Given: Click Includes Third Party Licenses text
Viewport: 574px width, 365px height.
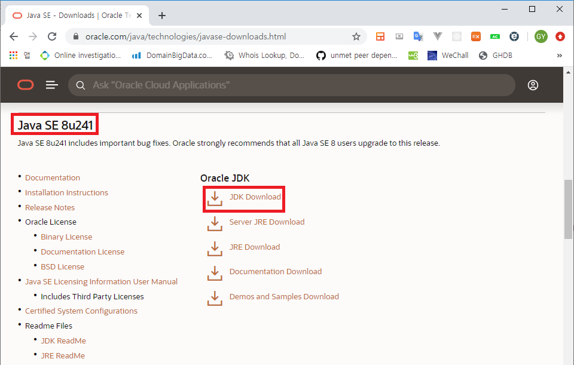Looking at the screenshot, I should 92,297.
